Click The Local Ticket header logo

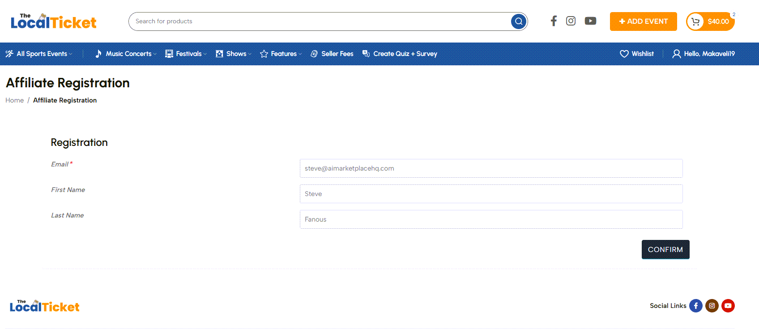tap(54, 21)
